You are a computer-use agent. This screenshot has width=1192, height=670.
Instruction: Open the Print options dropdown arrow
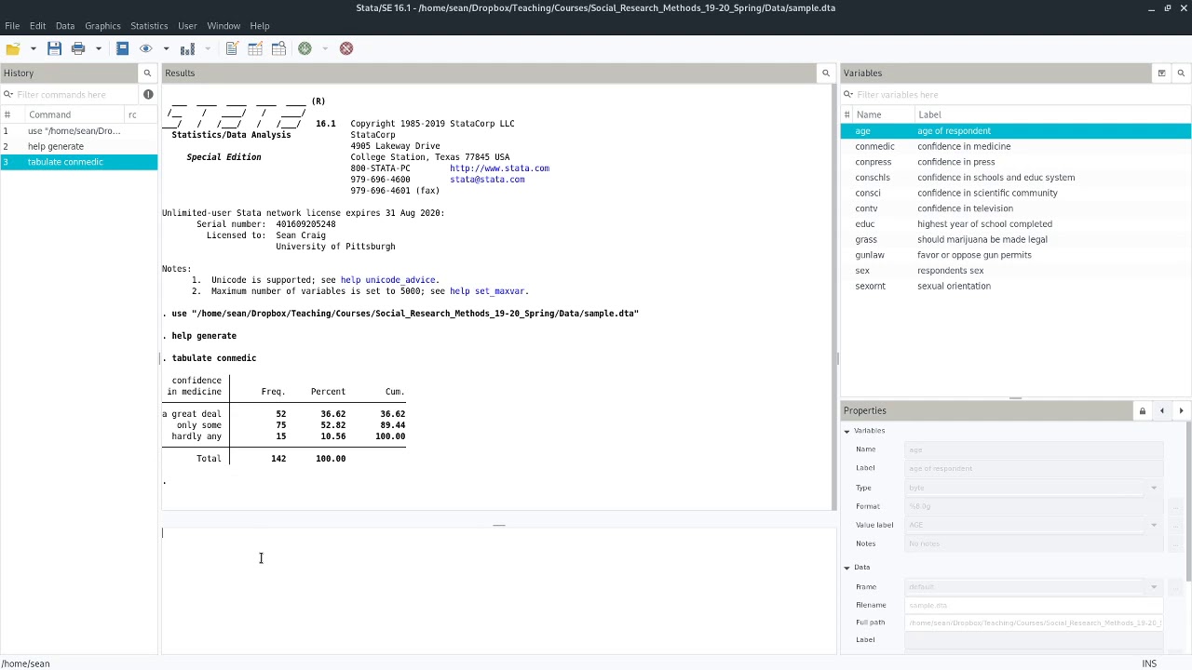[98, 48]
